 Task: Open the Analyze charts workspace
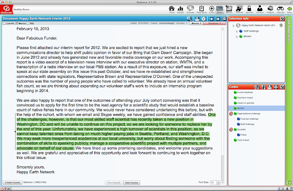[x=180, y=9]
